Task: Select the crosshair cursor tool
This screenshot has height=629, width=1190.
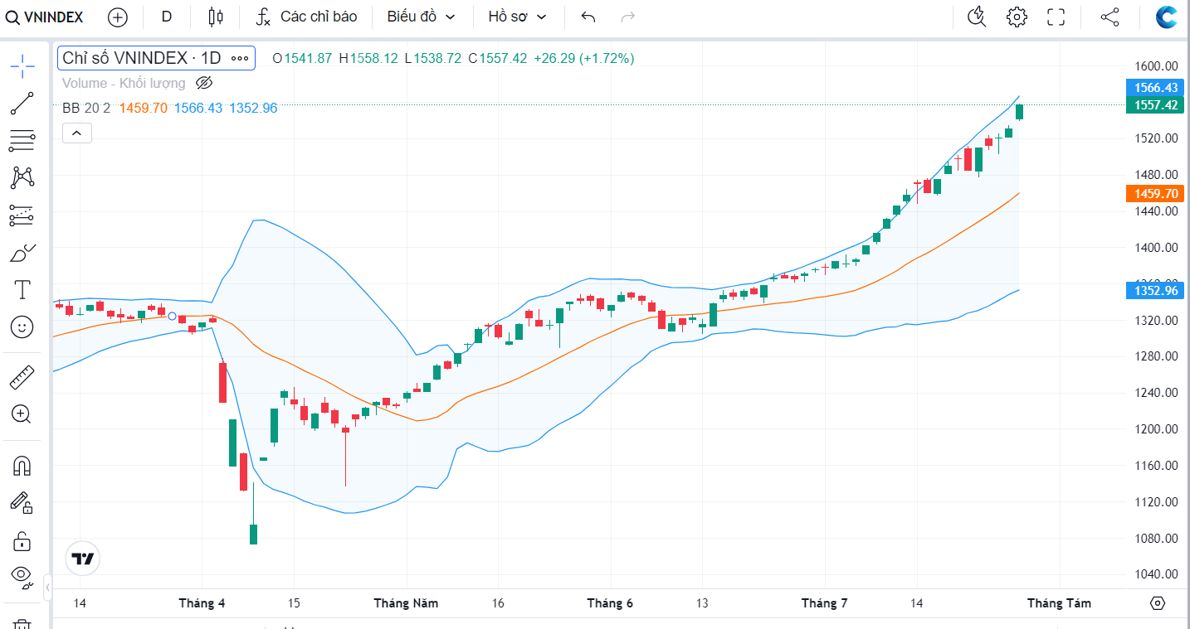Action: tap(22, 65)
